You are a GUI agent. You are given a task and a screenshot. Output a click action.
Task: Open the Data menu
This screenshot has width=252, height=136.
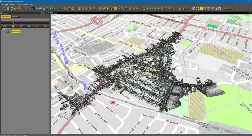point(6,4)
